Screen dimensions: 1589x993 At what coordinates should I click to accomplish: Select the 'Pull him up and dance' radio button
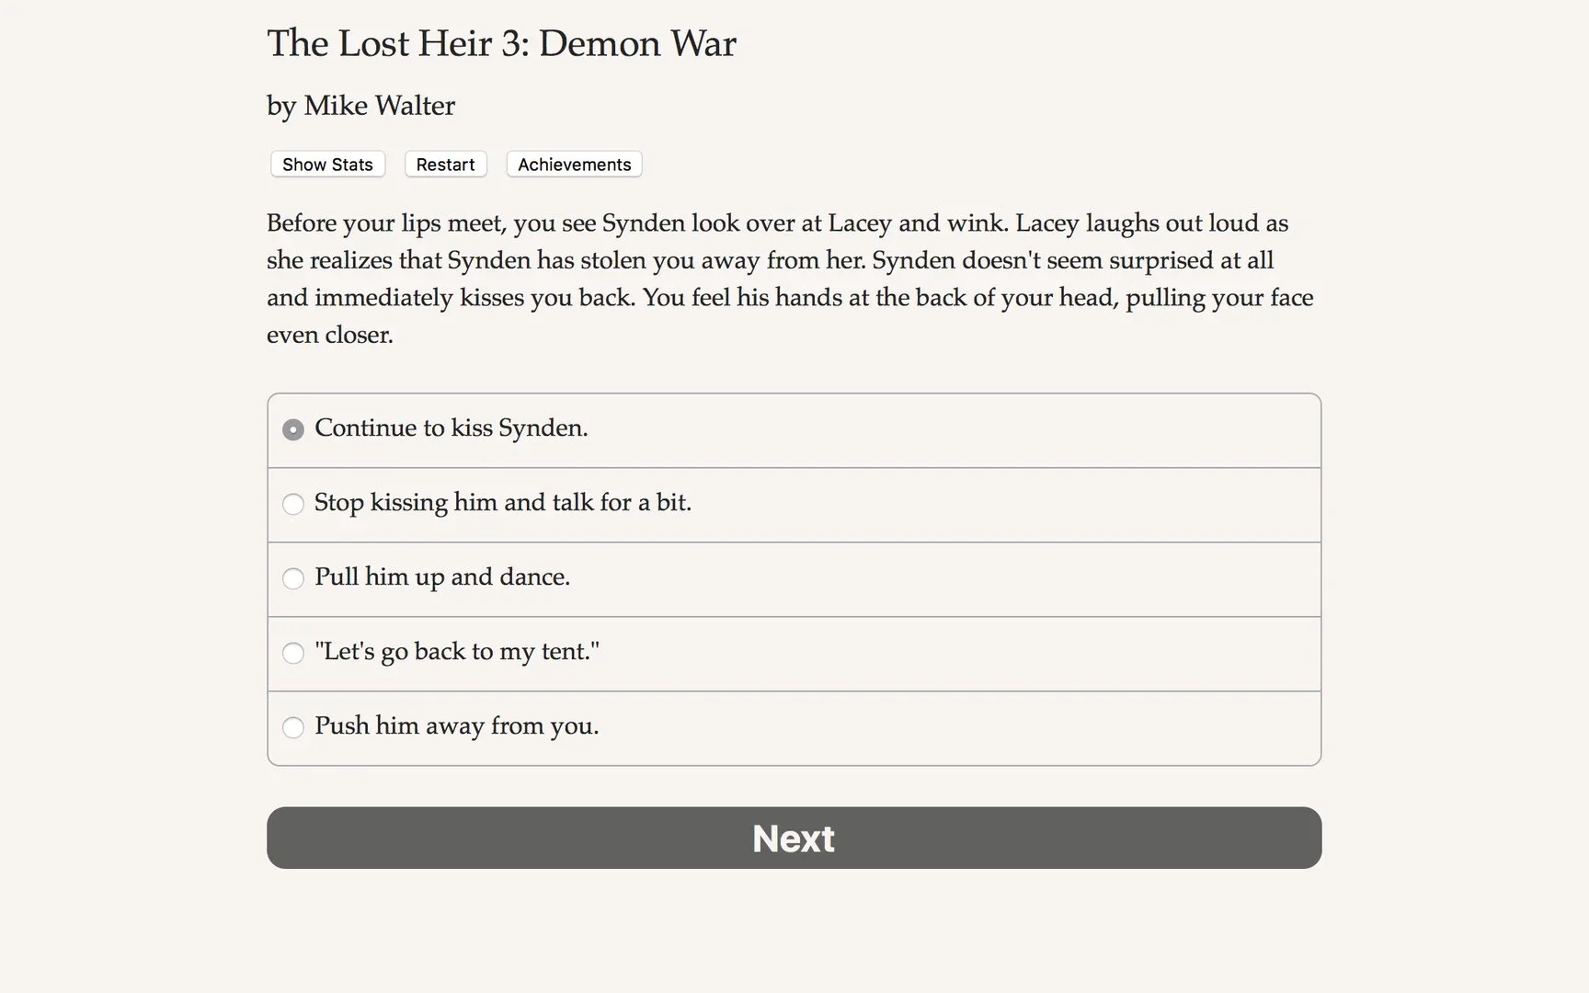click(293, 578)
